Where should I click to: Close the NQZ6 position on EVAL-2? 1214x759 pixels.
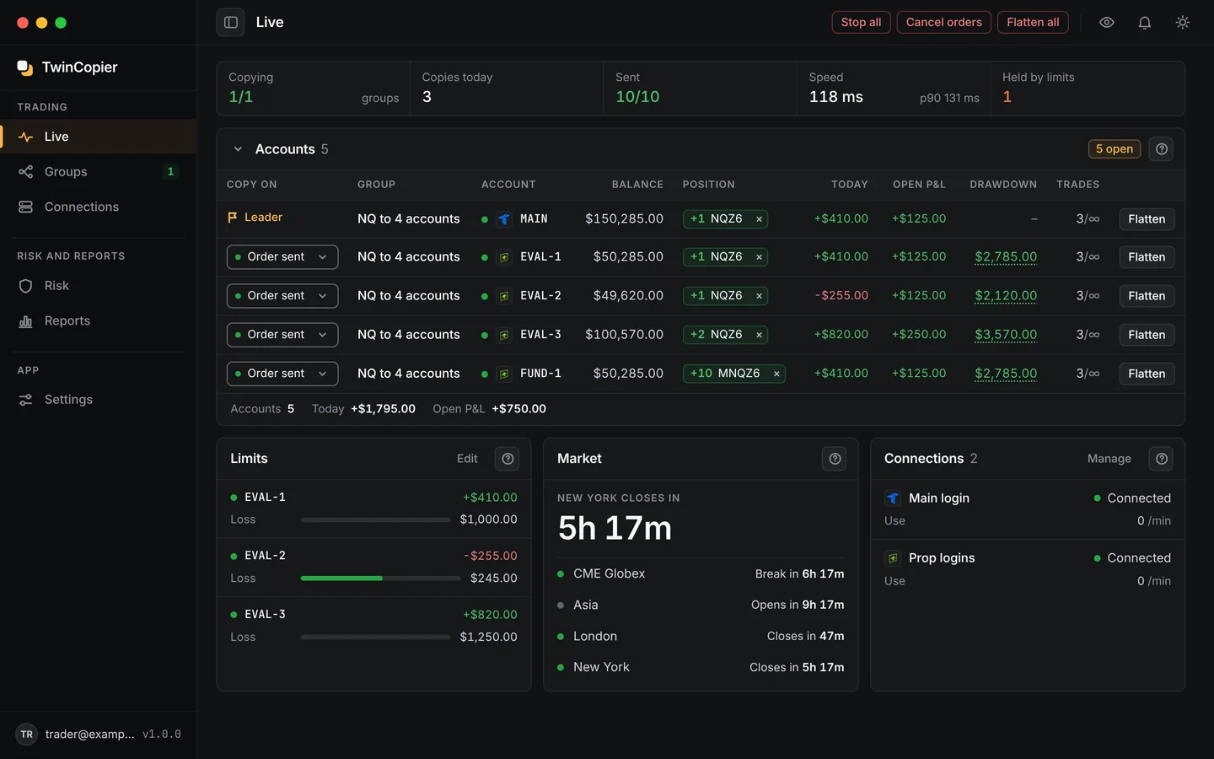pos(759,296)
